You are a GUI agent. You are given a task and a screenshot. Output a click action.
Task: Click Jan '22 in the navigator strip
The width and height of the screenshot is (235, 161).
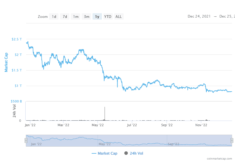[x=36, y=144]
